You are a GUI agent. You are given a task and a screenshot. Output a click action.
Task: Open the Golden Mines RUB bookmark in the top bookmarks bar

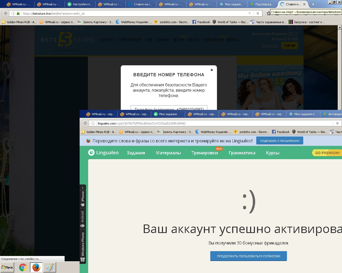(19, 22)
